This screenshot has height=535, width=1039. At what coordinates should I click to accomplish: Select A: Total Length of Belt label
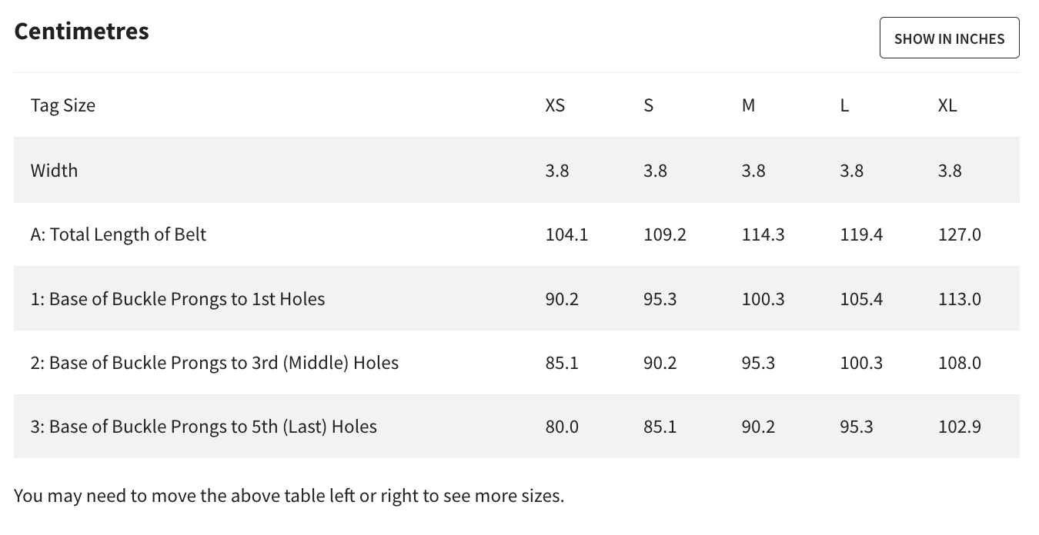[x=119, y=234]
